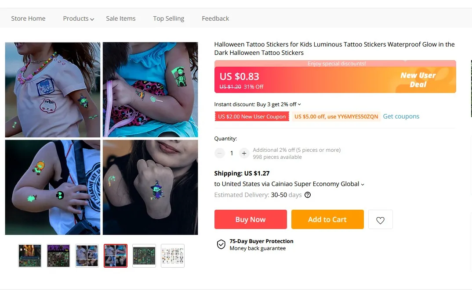Image resolution: width=472 pixels, height=290 pixels.
Task: Click the US $2.00 New User Coupon tag
Action: [252, 116]
